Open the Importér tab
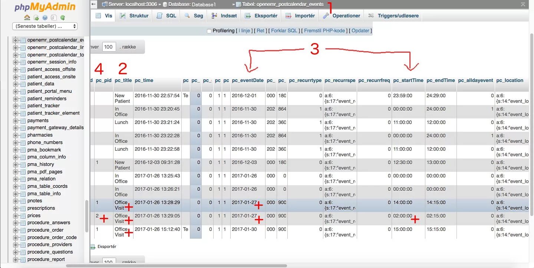The width and height of the screenshot is (534, 268). click(300, 16)
